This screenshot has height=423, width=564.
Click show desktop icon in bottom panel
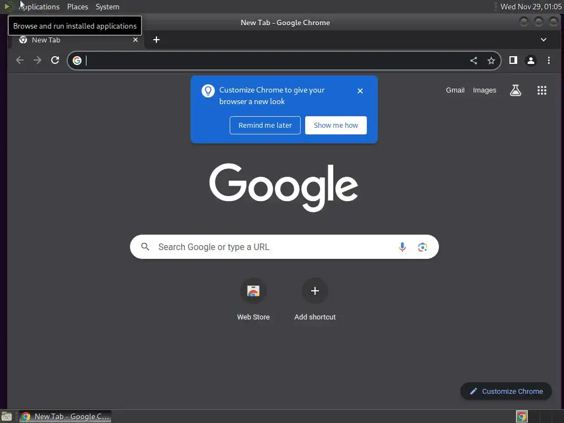tap(7, 416)
